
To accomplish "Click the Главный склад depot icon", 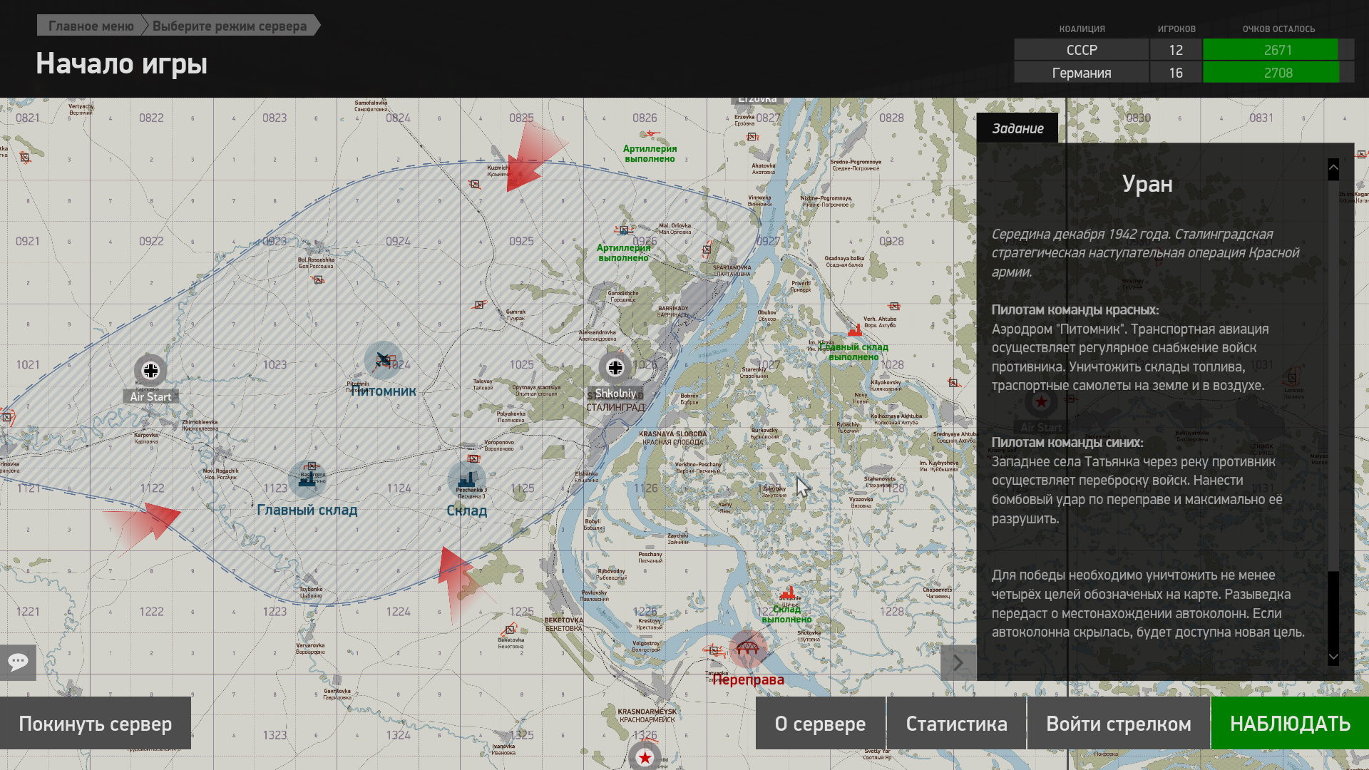I will 307,478.
